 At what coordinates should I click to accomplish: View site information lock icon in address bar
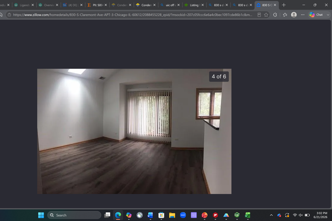coord(10,15)
